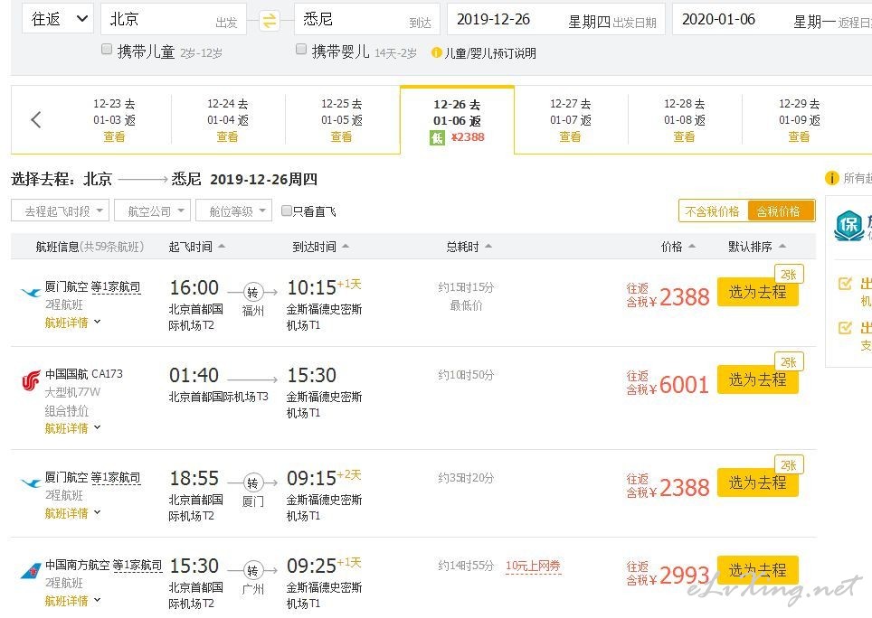Select the 12-27 去 01-07 返 date tab
The width and height of the screenshot is (872, 618).
pyautogui.click(x=570, y=119)
